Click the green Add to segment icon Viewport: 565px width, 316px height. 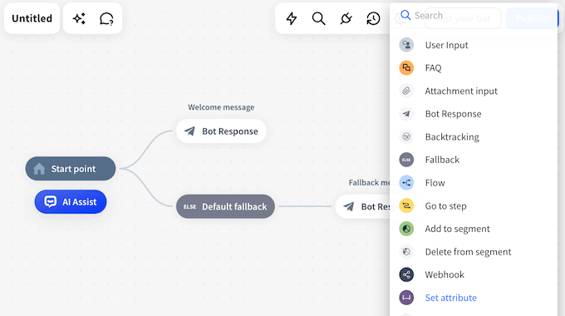pyautogui.click(x=406, y=229)
